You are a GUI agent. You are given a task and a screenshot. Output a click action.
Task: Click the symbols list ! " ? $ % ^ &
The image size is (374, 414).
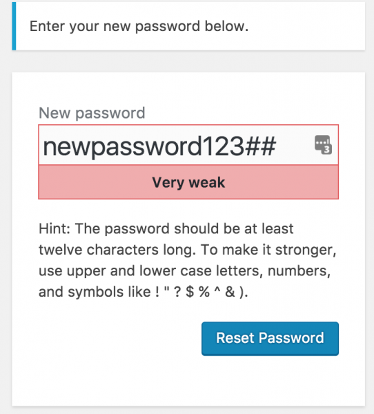195,292
